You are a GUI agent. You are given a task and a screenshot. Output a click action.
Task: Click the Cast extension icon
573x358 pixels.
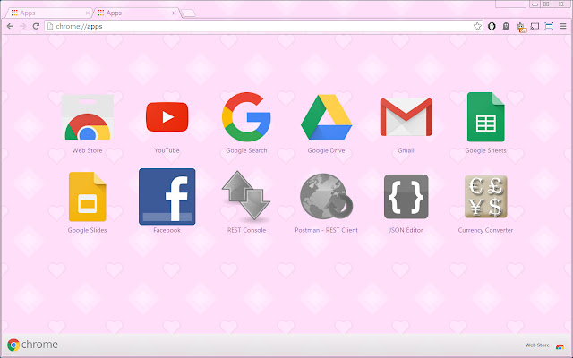click(535, 26)
